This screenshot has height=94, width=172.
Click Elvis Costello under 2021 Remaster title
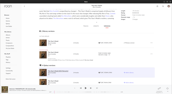tap(52, 73)
